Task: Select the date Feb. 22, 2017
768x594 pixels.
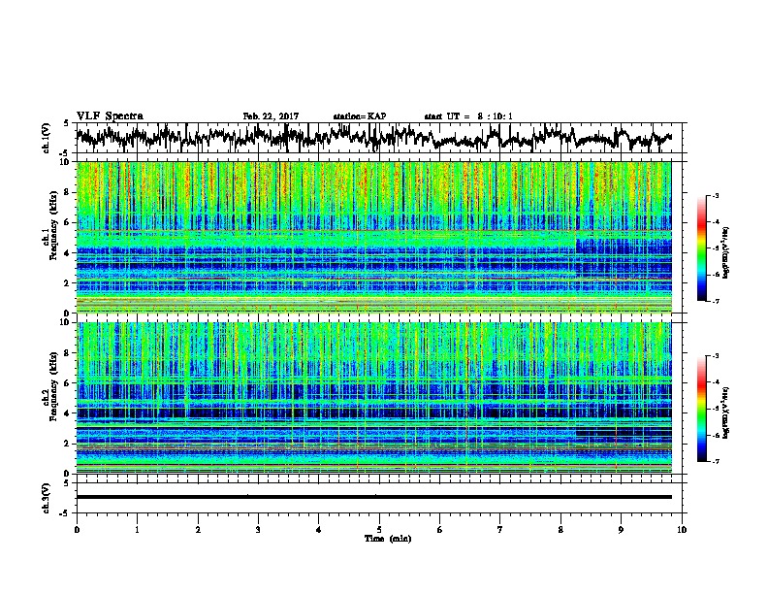Action: 271,116
